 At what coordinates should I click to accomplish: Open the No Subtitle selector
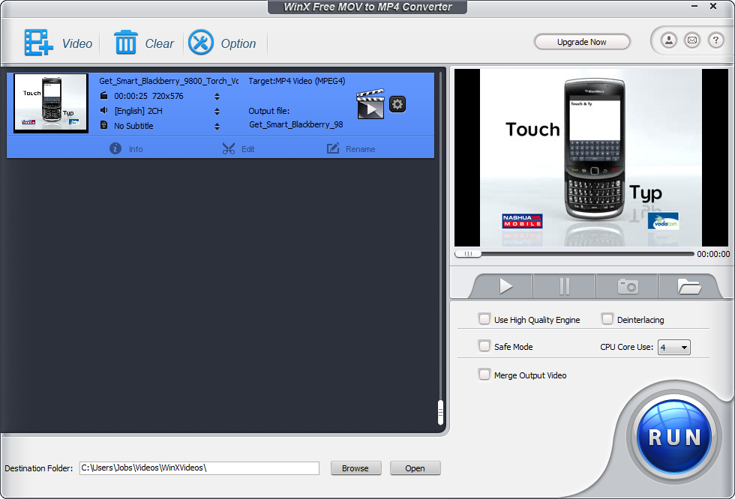[x=217, y=126]
